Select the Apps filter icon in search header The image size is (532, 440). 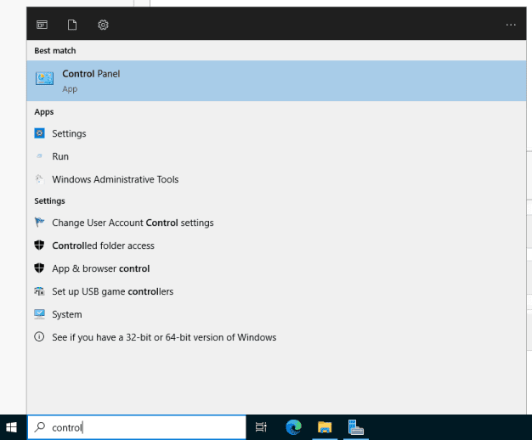point(42,25)
